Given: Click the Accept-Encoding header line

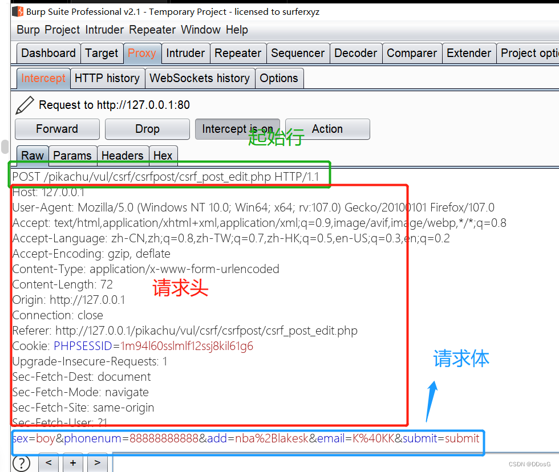Looking at the screenshot, I should point(91,254).
